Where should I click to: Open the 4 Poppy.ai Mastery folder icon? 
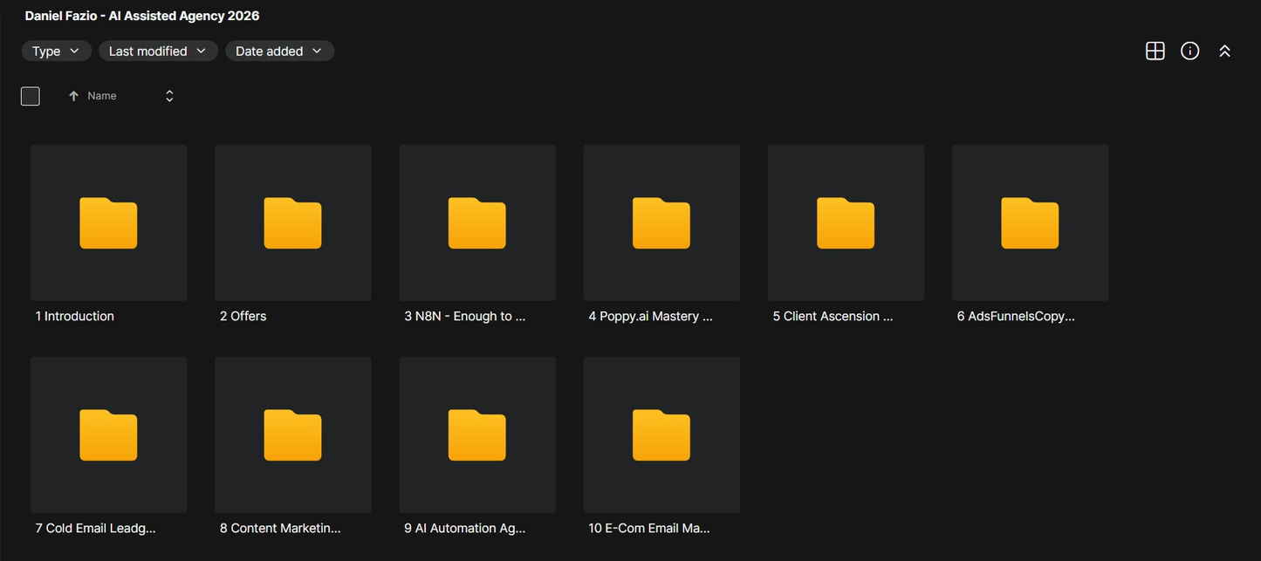point(661,222)
